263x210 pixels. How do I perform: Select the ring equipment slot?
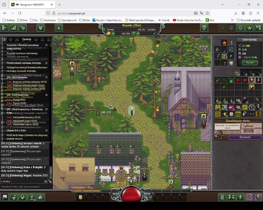(x=218, y=49)
